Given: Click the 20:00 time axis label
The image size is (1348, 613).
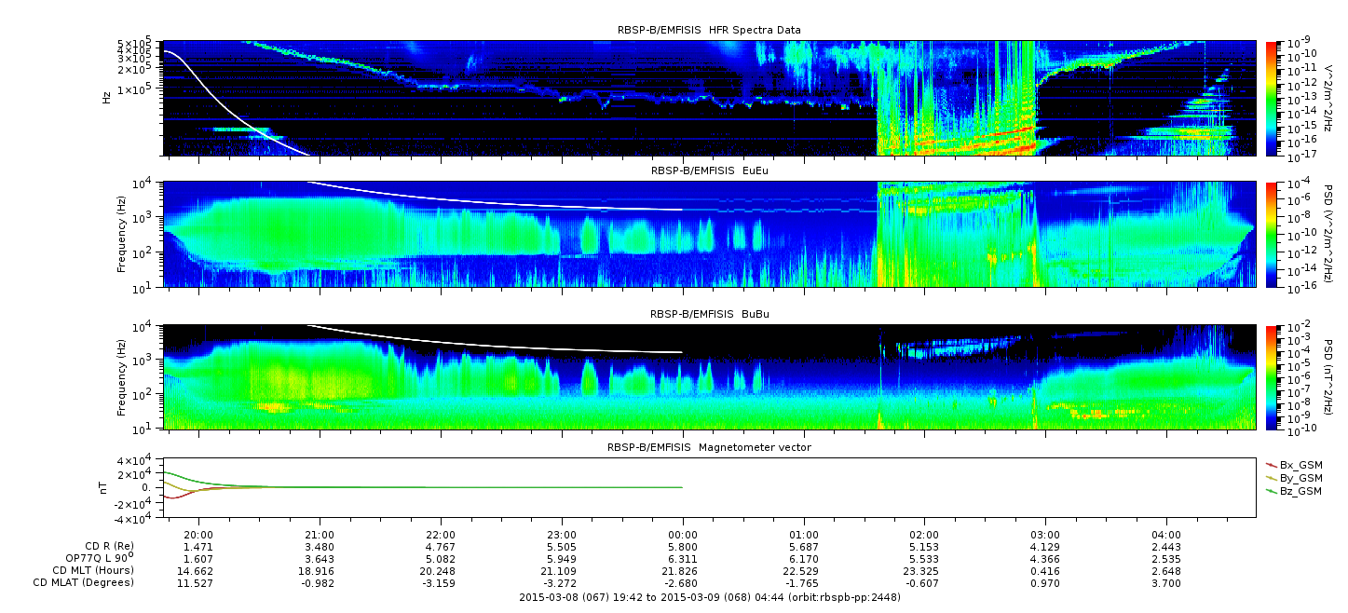Looking at the screenshot, I should [x=198, y=535].
